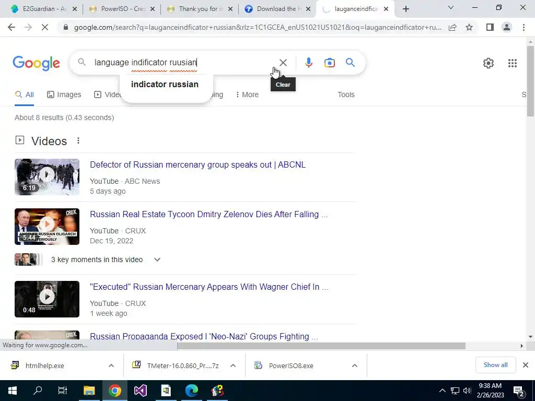535x401 pixels.
Task: Open Videos section more options dots
Action: [x=78, y=140]
